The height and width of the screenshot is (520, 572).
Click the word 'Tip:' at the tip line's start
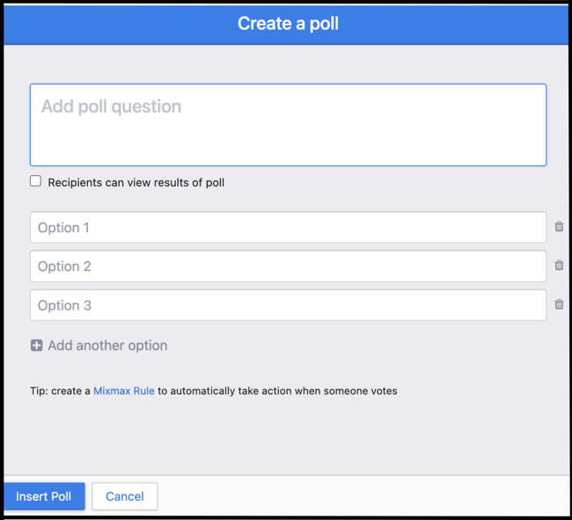point(40,391)
